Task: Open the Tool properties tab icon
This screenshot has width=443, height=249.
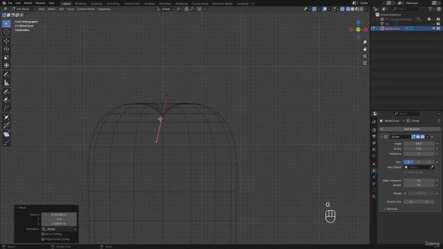Action: click(x=374, y=122)
